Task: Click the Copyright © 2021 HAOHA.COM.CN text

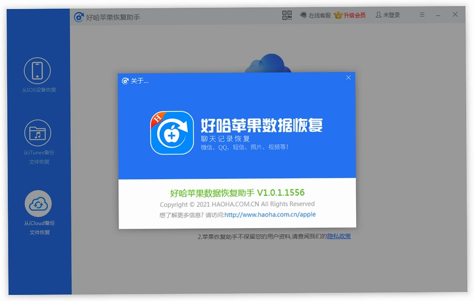Action: tap(237, 204)
